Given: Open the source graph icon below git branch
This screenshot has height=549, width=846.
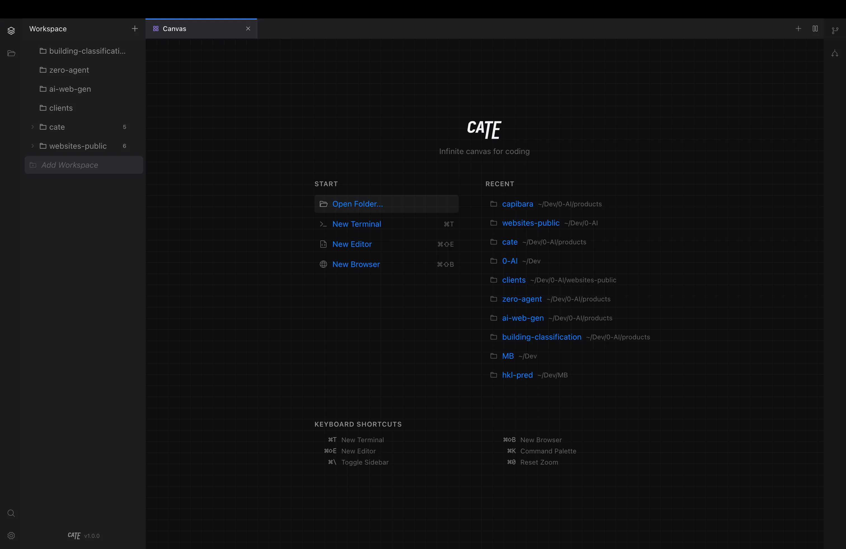Looking at the screenshot, I should [x=835, y=53].
